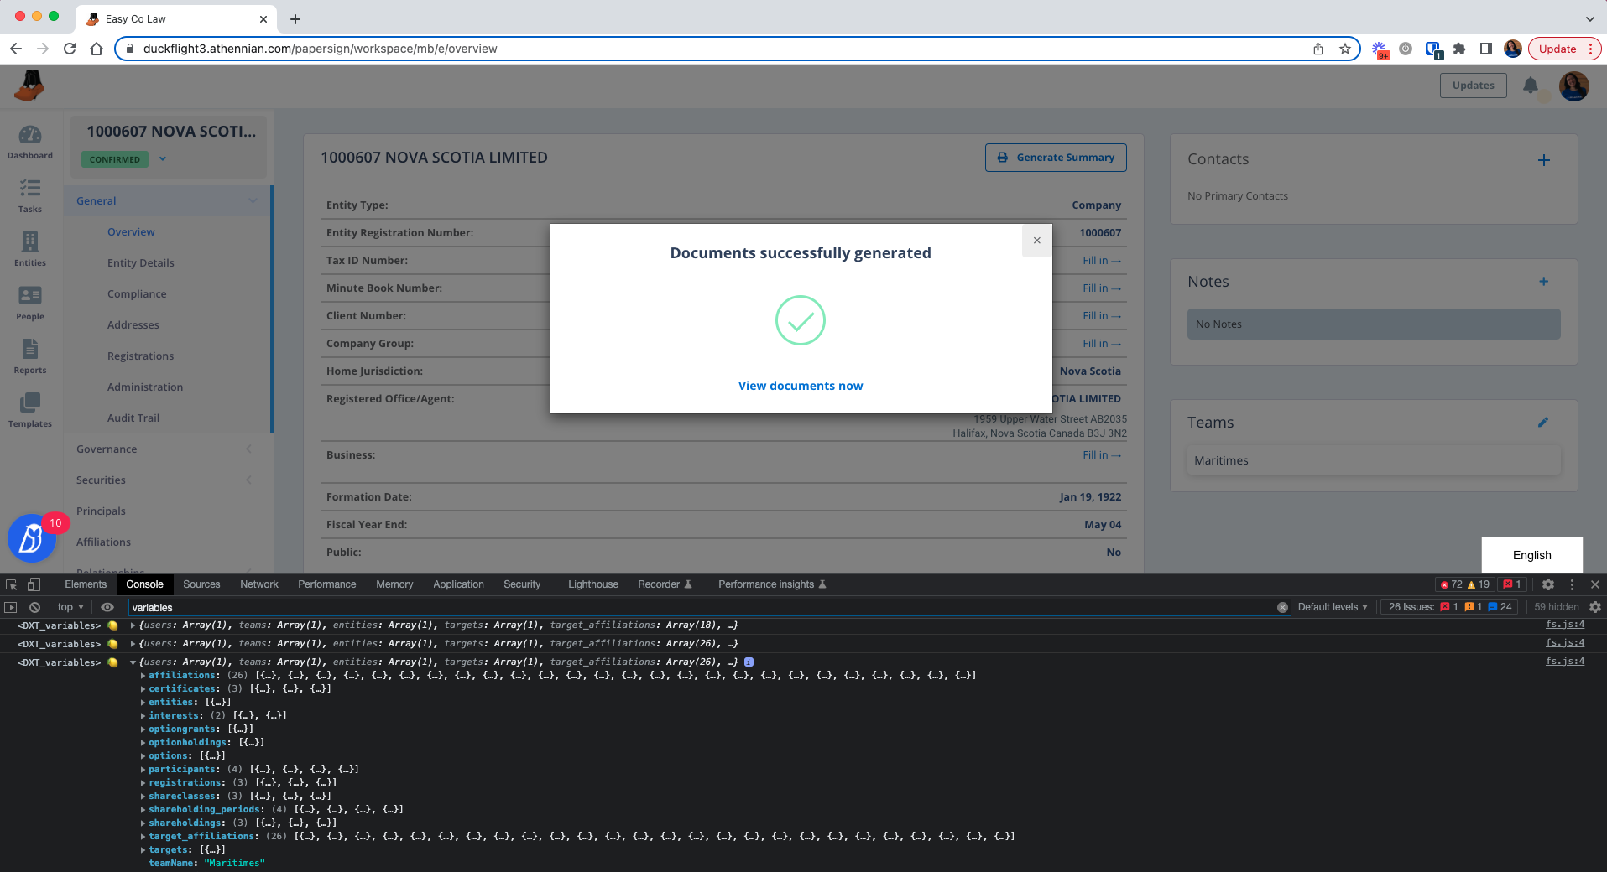Toggle live expression eye icon
The image size is (1607, 872).
tap(107, 607)
